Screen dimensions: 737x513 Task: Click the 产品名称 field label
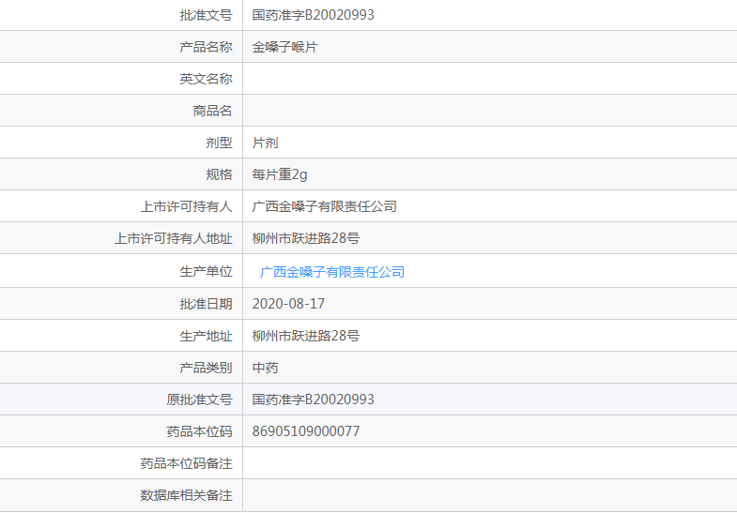[x=206, y=47]
